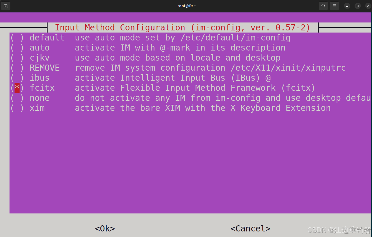
Task: Maximize the terminal window
Action: click(358, 6)
